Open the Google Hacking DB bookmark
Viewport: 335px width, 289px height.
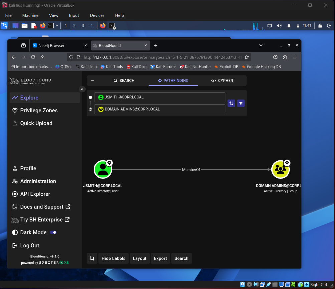click(x=261, y=67)
